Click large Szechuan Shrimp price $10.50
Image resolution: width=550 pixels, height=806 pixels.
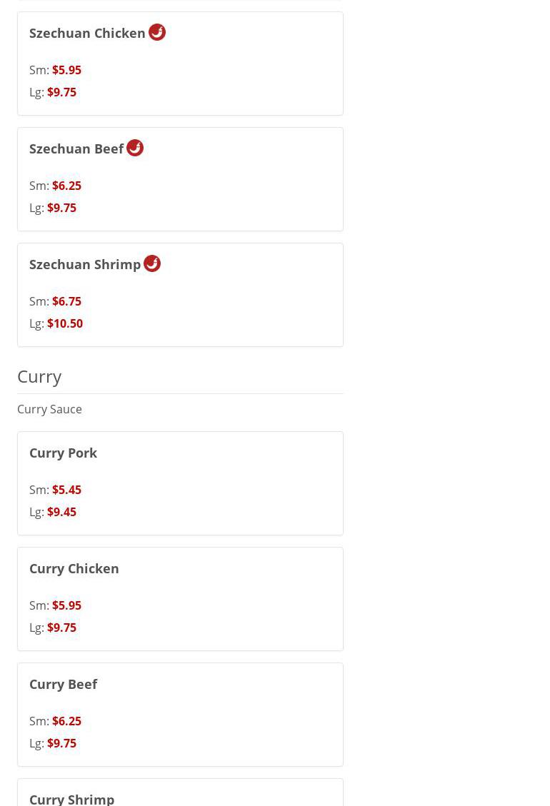65,323
